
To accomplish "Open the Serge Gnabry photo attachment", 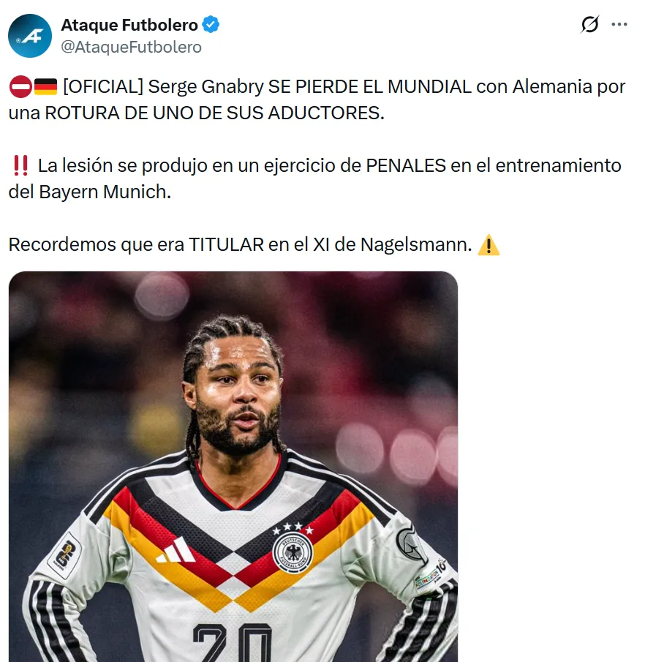I will (x=233, y=467).
